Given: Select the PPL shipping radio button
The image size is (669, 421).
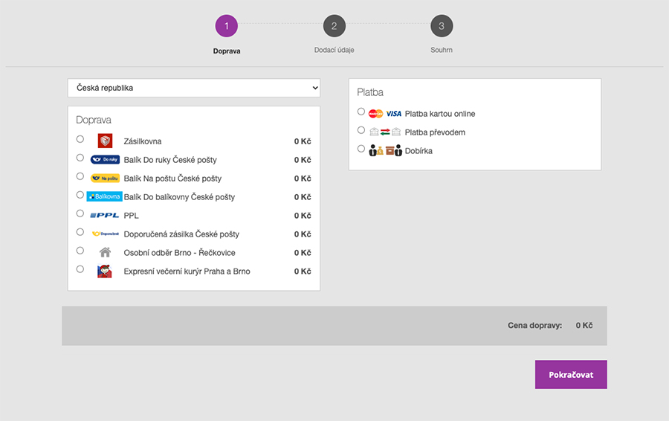Looking at the screenshot, I should point(80,213).
